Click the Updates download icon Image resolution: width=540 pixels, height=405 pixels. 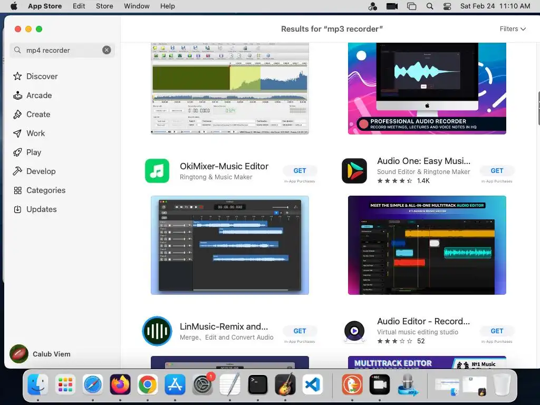17,209
